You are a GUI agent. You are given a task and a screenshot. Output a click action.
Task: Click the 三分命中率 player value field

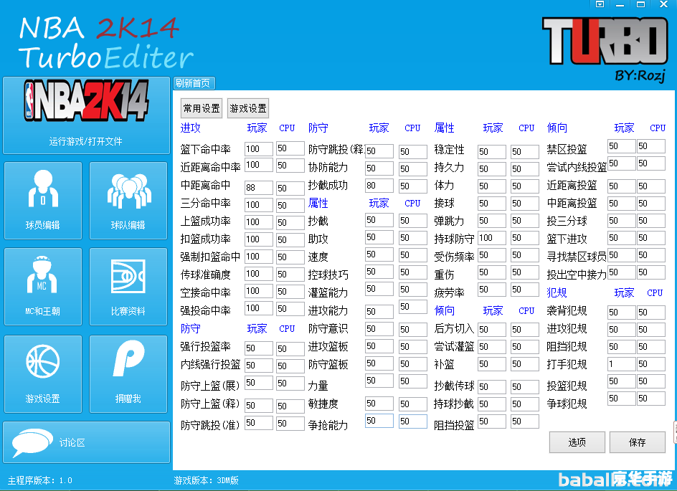pos(259,205)
